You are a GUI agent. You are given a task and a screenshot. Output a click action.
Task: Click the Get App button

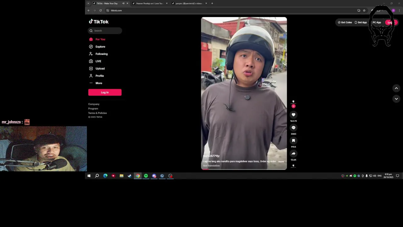pos(360,22)
